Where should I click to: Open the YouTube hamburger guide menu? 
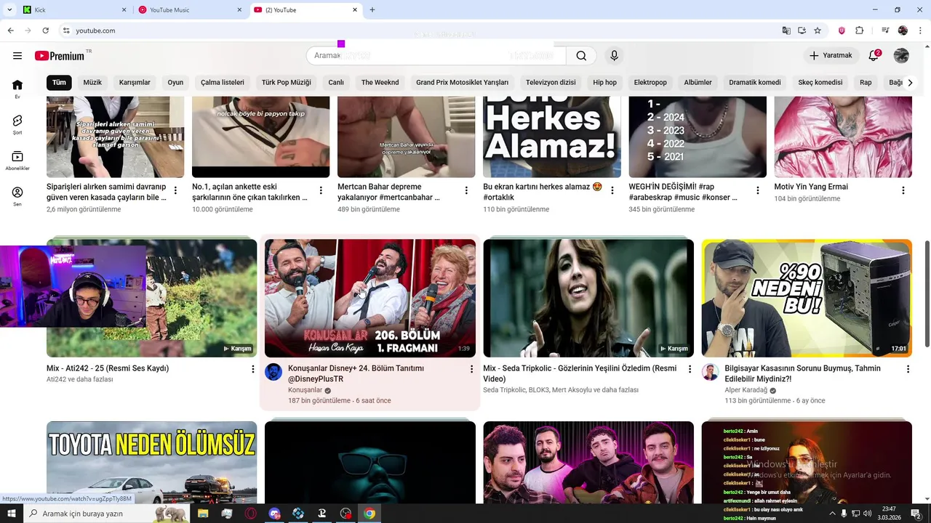[17, 56]
